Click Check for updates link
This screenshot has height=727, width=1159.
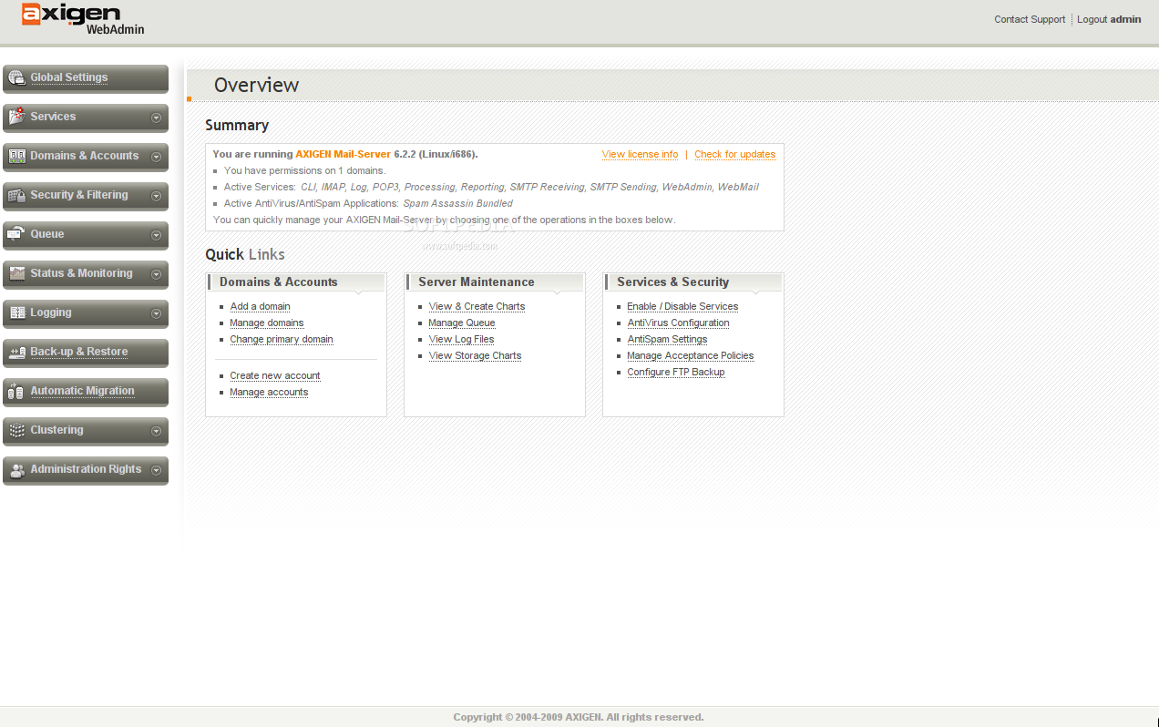(x=734, y=155)
